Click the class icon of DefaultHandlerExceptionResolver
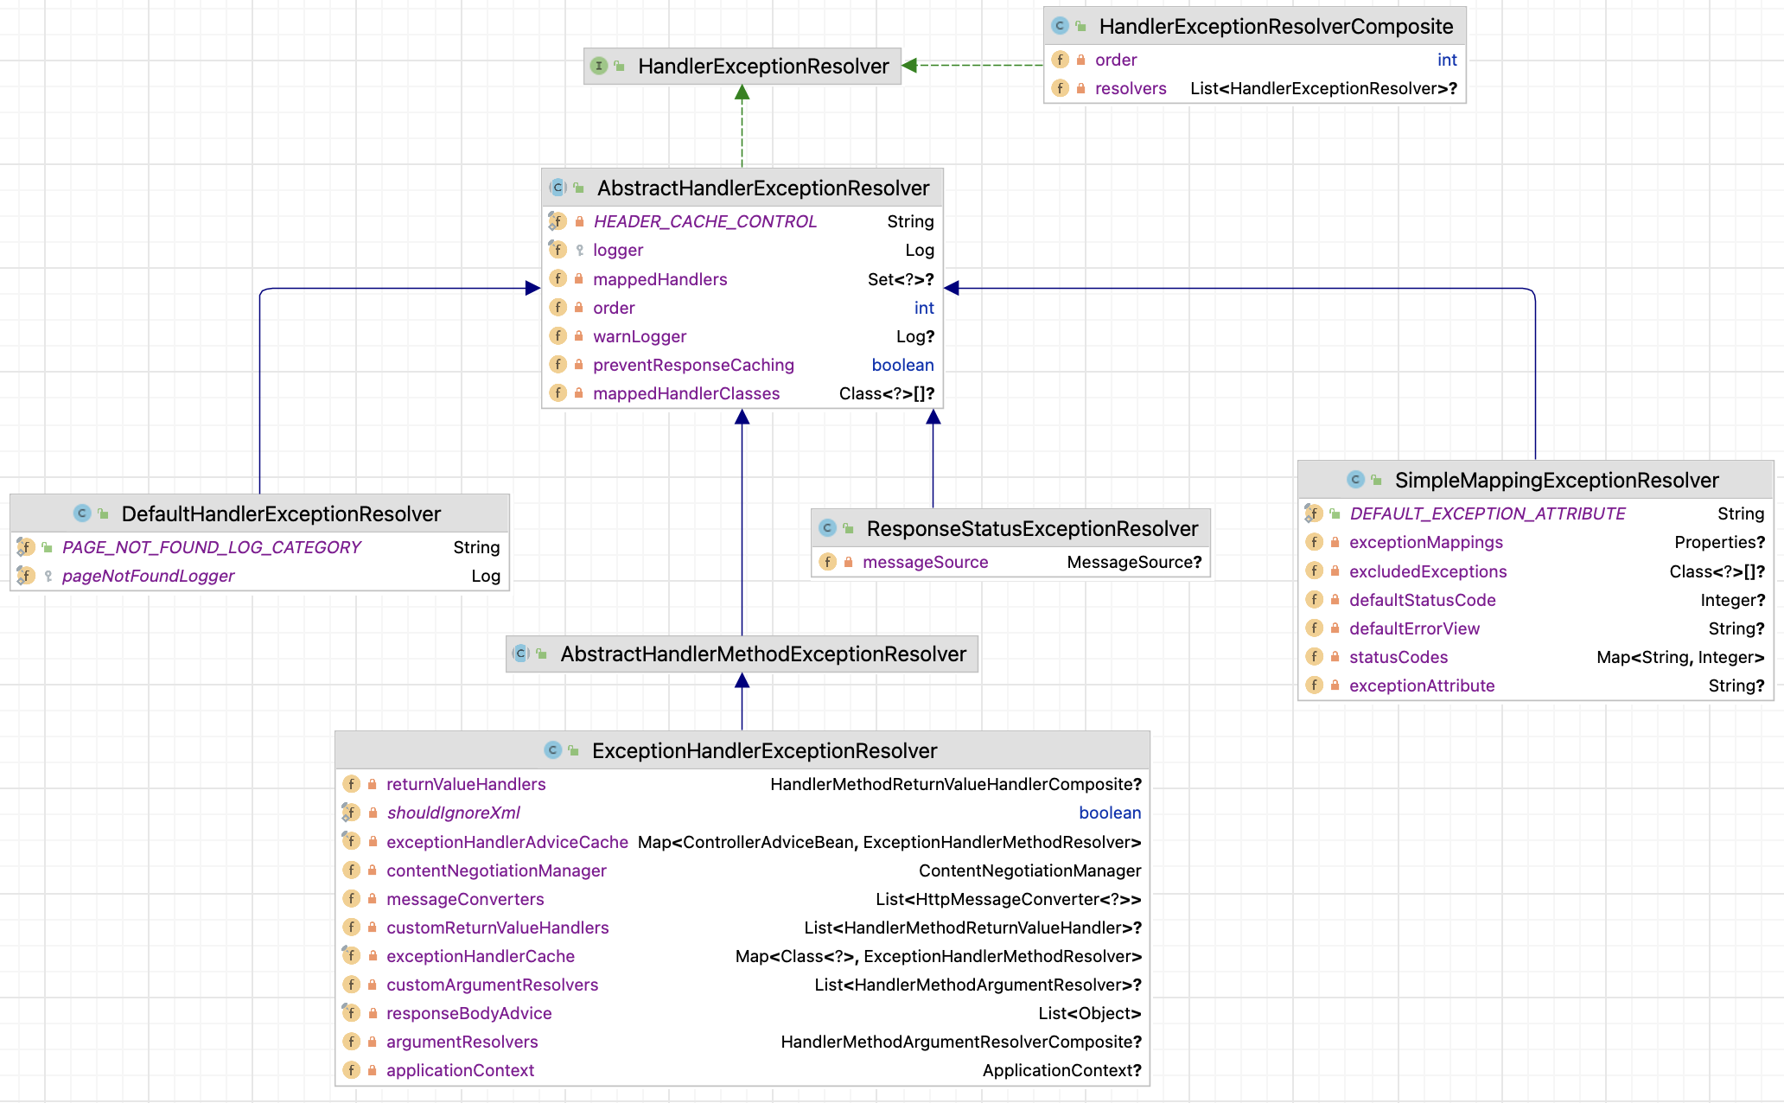The height and width of the screenshot is (1103, 1784). (82, 513)
